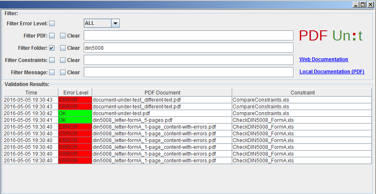This screenshot has width=376, height=194.
Task: Minimize the PDFUnit window
Action: point(356,4)
